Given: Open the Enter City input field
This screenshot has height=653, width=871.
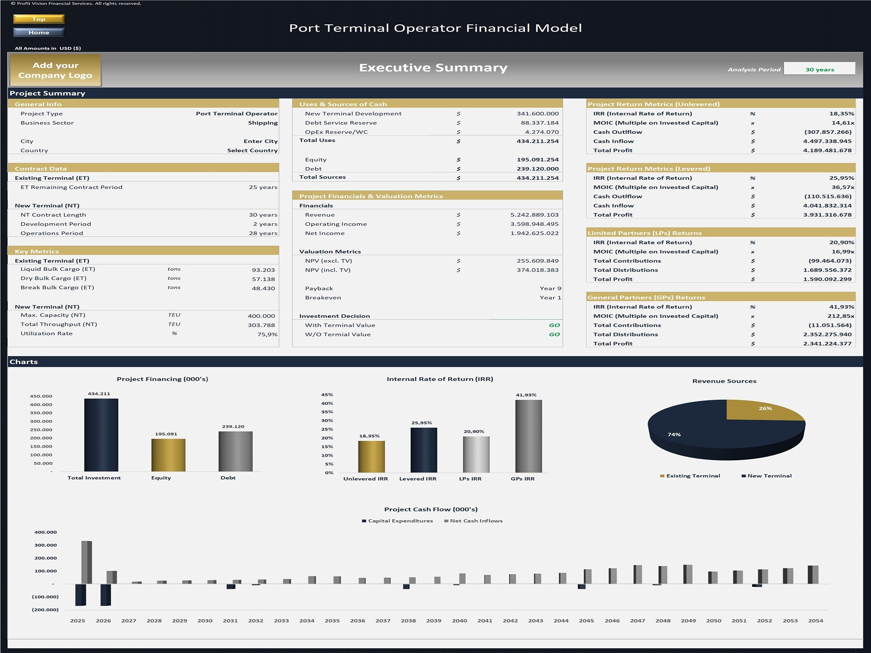Looking at the screenshot, I should coord(261,141).
